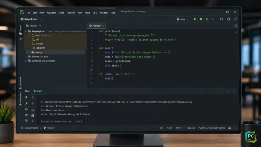Click the stop icon in the top toolbar
The width and height of the screenshot is (261, 147).
[x=213, y=19]
